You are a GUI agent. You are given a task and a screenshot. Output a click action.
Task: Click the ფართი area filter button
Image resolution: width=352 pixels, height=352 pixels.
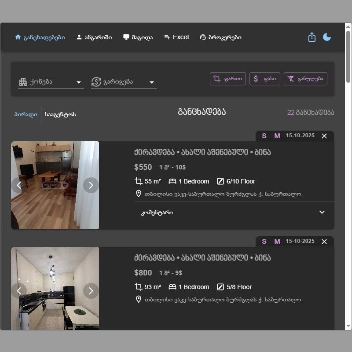[228, 79]
